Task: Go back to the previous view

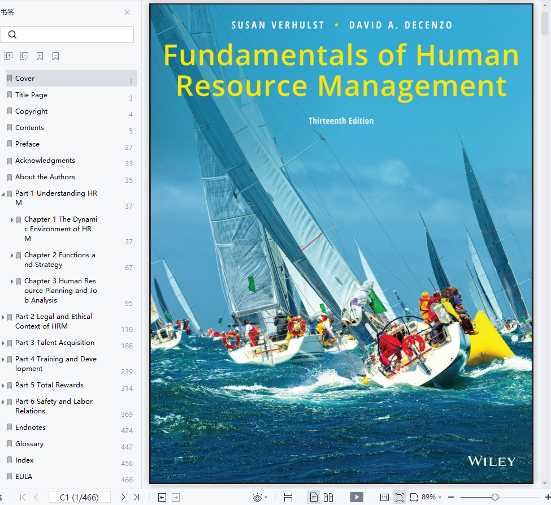Action: click(x=162, y=497)
